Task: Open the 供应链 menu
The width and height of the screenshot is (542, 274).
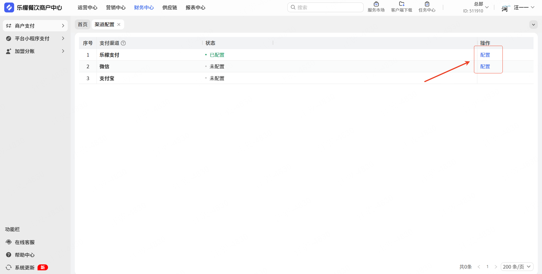Action: [170, 8]
